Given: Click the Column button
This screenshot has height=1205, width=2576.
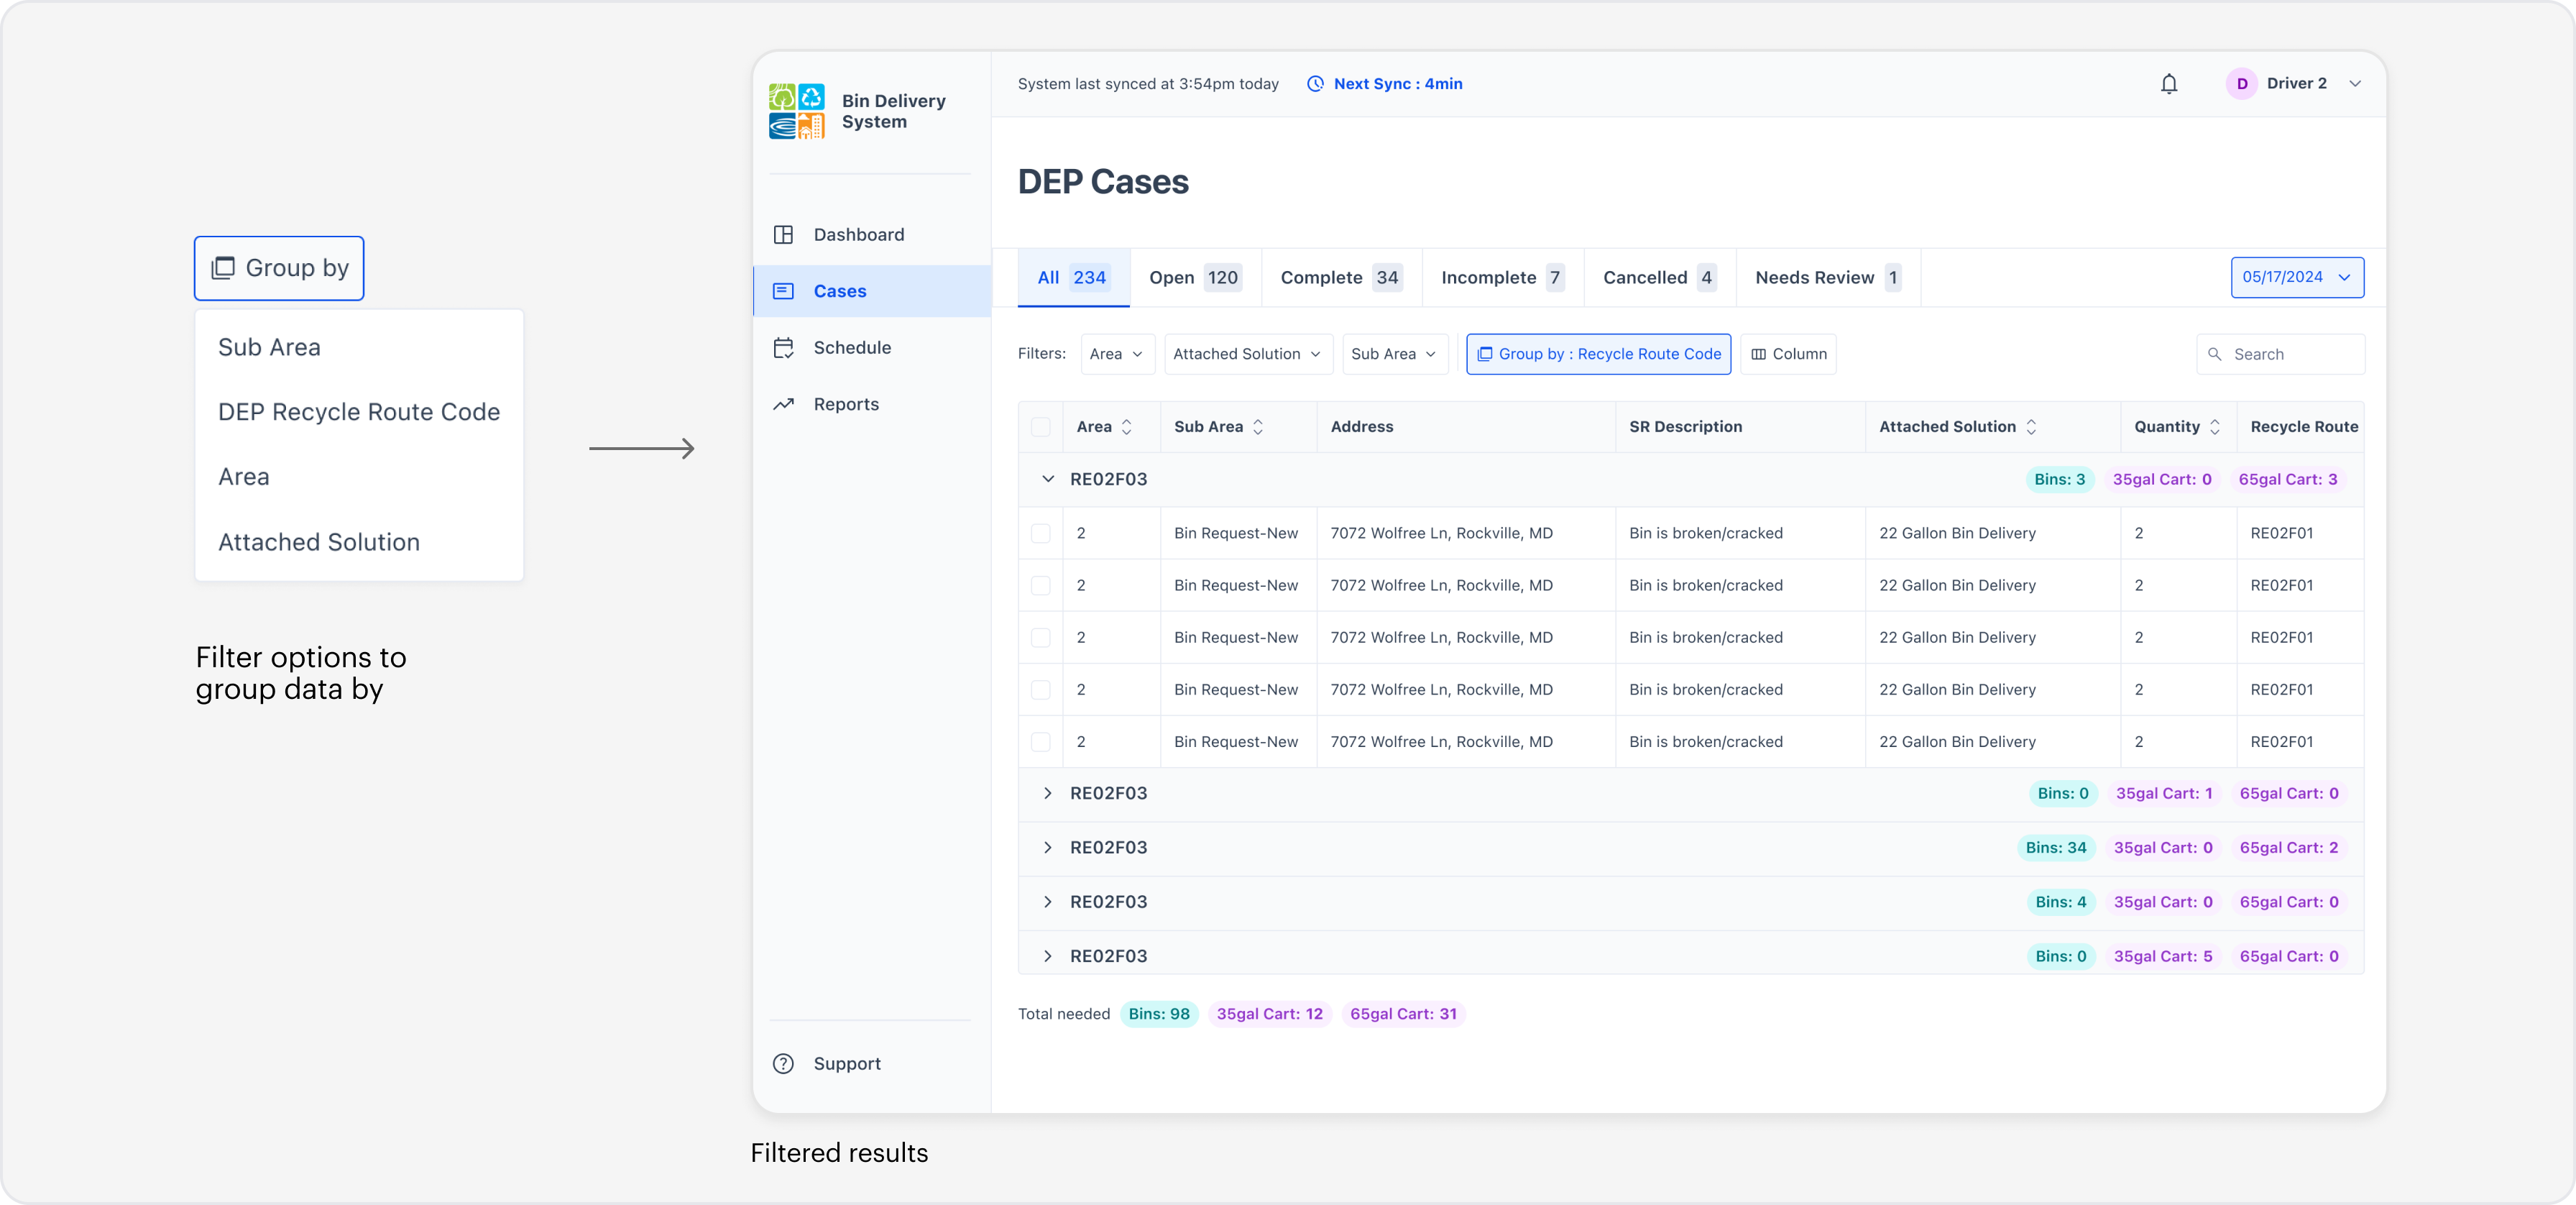Looking at the screenshot, I should coord(1788,354).
